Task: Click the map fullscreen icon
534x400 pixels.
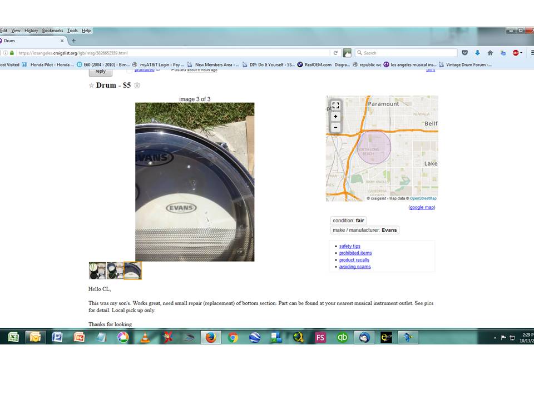Action: pos(335,106)
